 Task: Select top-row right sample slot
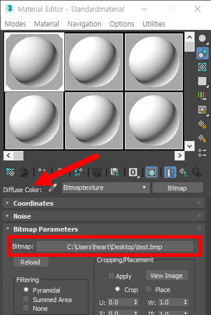(154, 62)
